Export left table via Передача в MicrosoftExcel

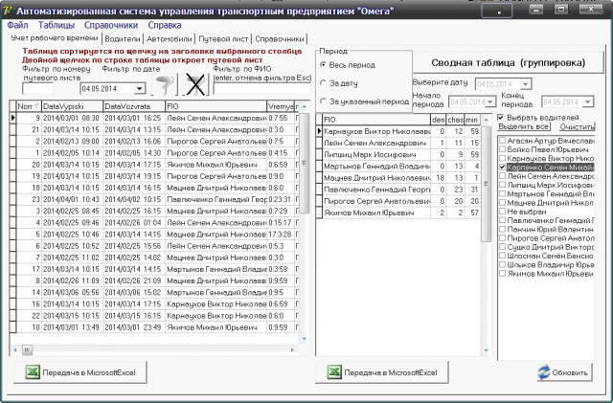[80, 372]
